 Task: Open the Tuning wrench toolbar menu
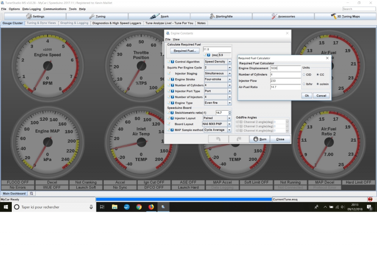97,16
